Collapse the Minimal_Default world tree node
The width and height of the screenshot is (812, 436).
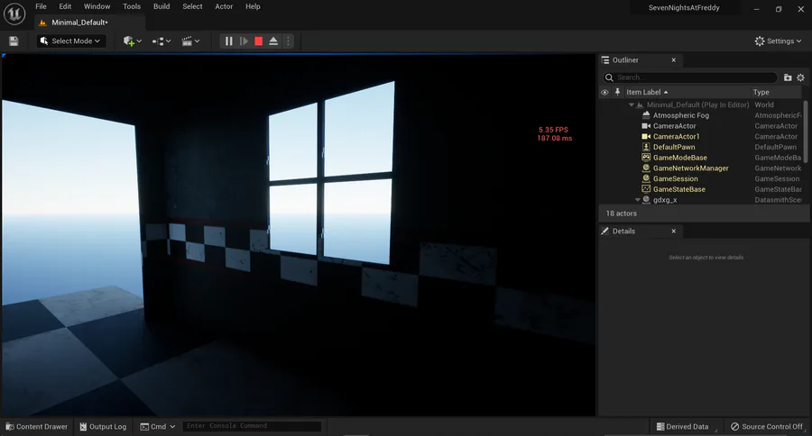point(632,105)
